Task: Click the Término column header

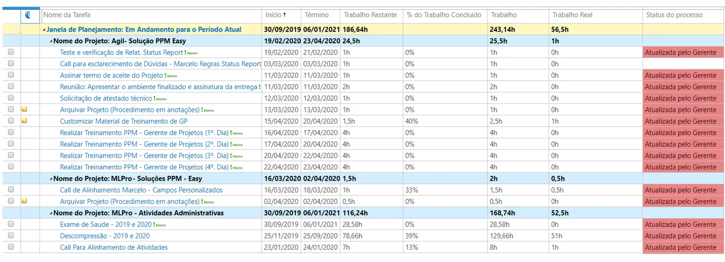Action: (x=317, y=15)
